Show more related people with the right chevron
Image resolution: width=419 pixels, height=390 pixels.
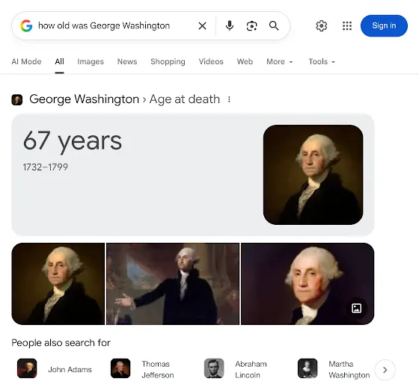click(385, 370)
